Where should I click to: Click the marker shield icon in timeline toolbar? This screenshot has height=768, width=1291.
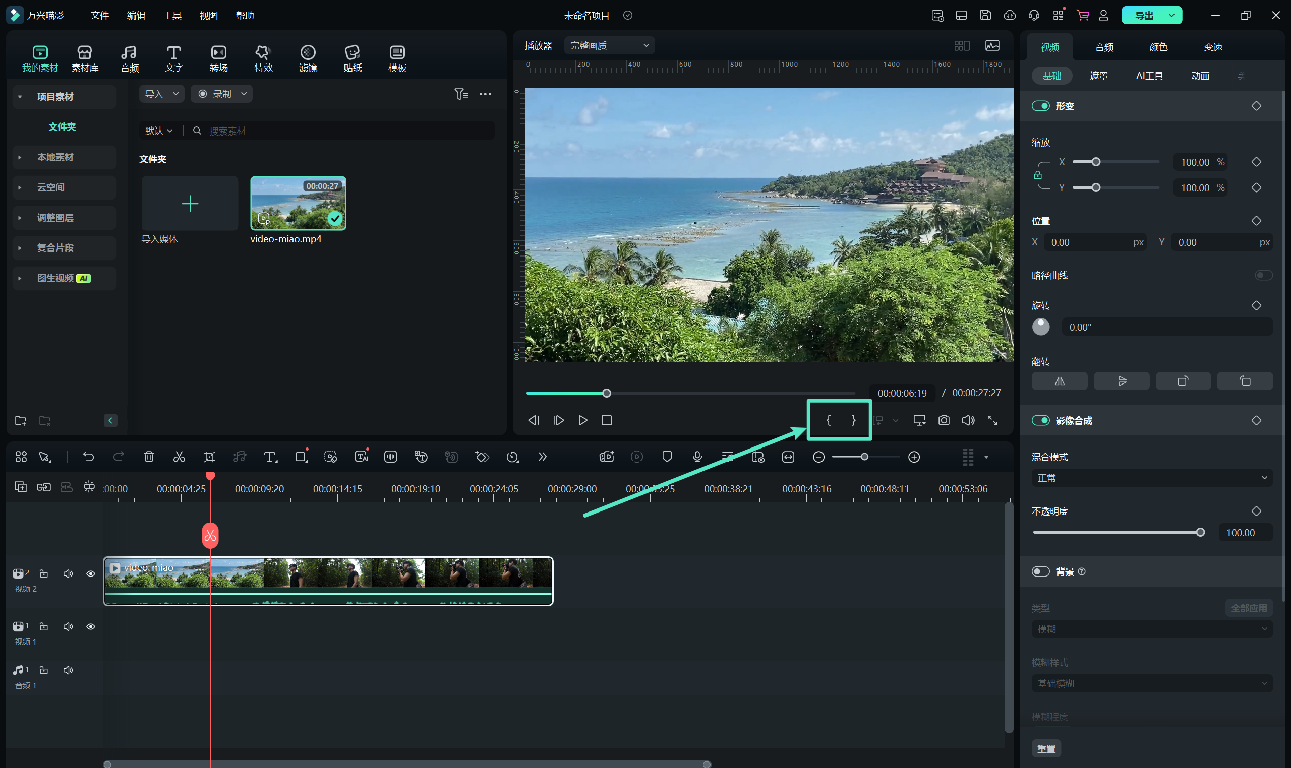coord(667,457)
